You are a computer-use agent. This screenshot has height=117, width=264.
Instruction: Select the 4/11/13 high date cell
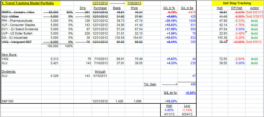coord(169,114)
